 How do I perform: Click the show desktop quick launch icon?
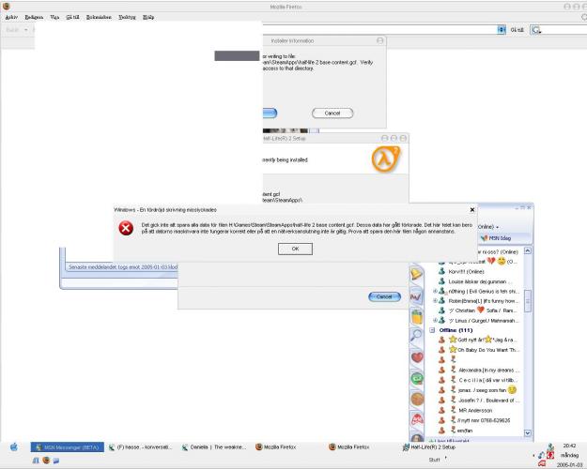pos(56,461)
